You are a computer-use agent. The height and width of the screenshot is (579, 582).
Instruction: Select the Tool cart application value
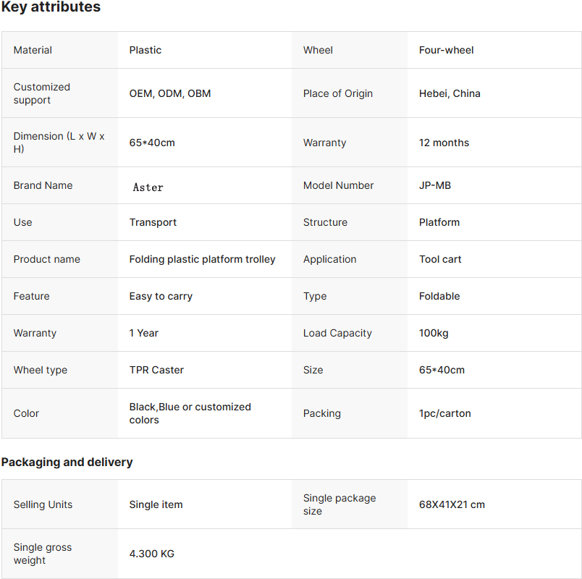(x=440, y=259)
